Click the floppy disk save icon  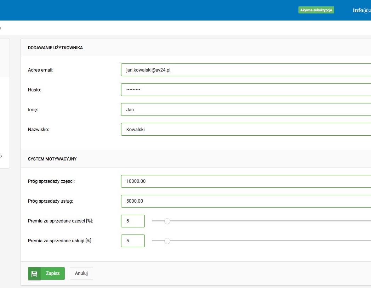34,273
